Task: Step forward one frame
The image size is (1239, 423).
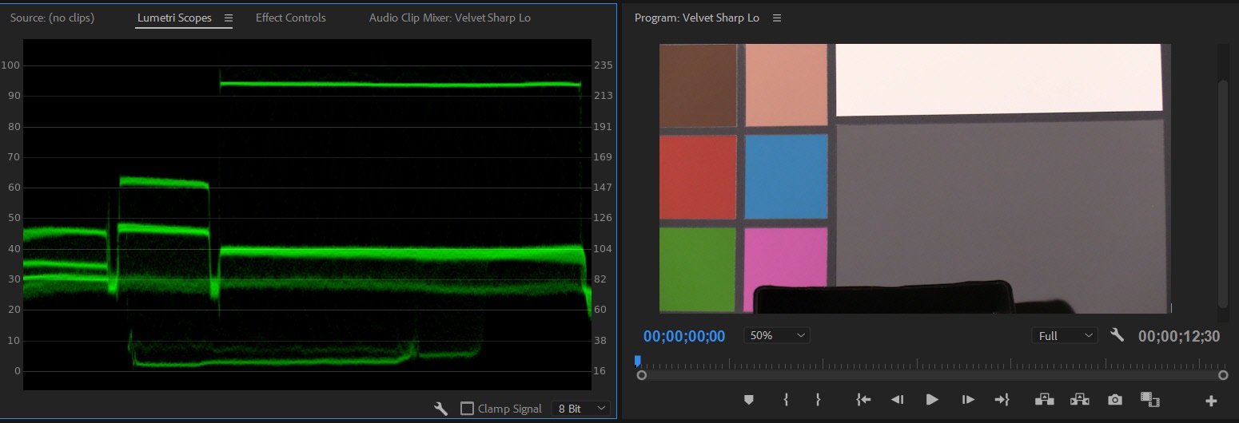Action: 968,400
